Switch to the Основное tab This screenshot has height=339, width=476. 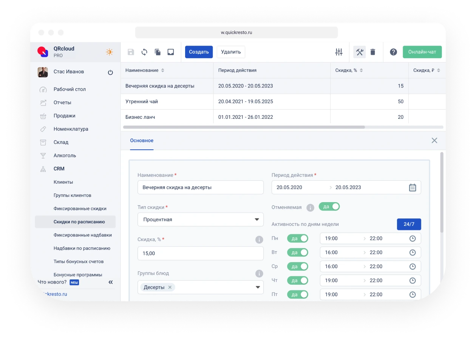click(142, 140)
